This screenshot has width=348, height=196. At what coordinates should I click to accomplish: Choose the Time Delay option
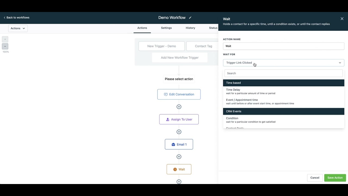point(284,91)
